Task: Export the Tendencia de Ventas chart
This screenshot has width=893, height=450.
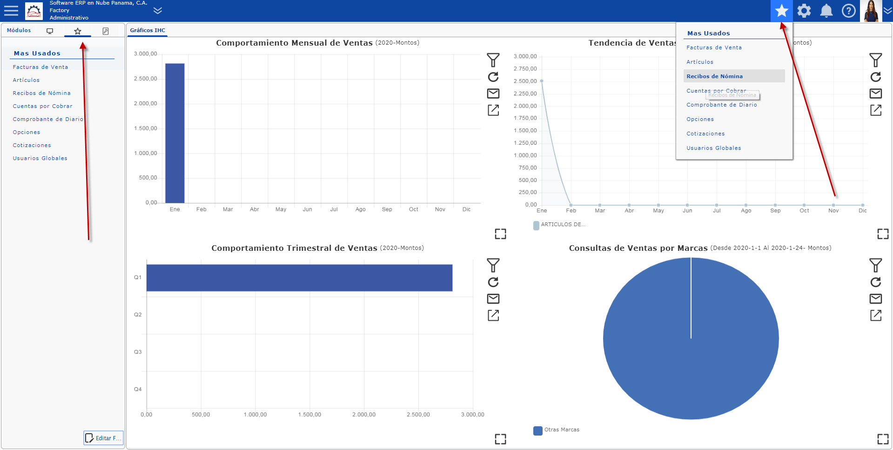Action: [x=875, y=110]
